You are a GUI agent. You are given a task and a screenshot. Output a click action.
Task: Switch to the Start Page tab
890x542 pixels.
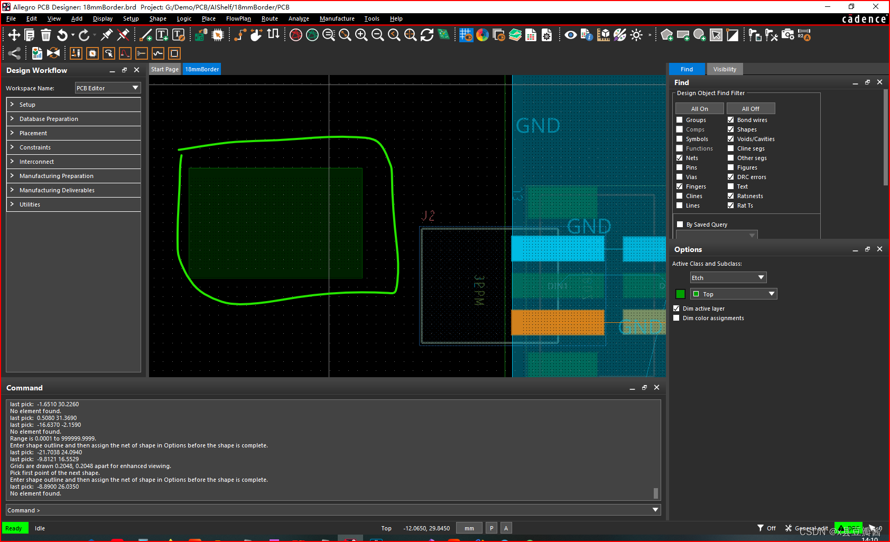point(165,69)
